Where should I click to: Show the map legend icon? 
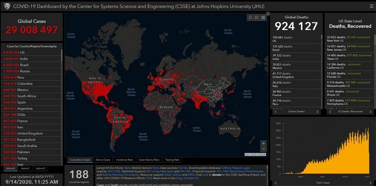coord(257,17)
